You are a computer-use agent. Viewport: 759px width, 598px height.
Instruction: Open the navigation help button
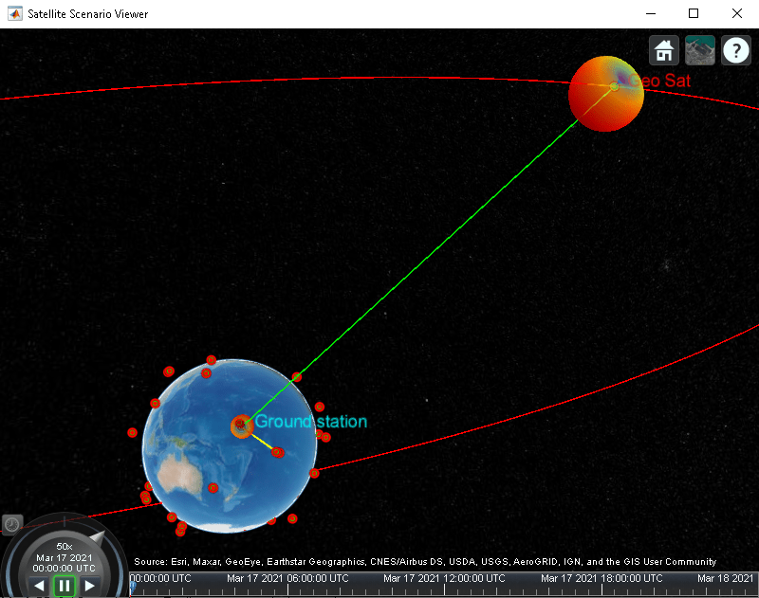coord(736,50)
